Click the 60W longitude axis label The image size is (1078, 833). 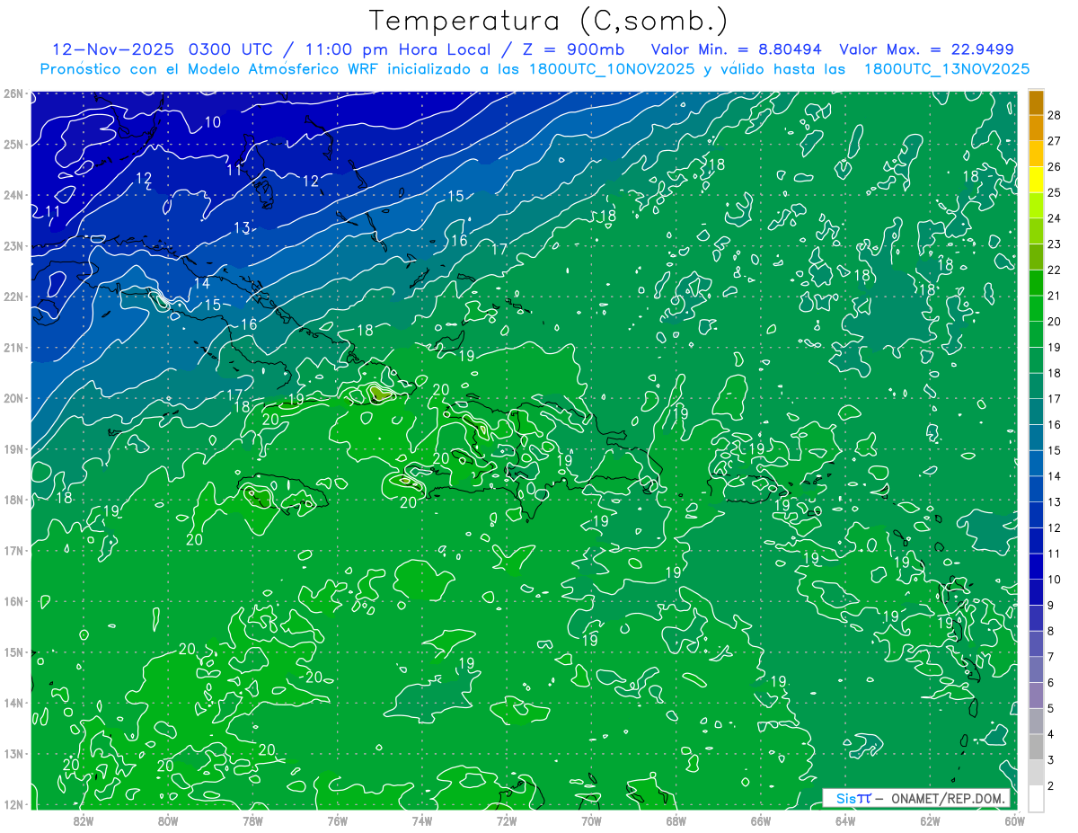click(1014, 820)
